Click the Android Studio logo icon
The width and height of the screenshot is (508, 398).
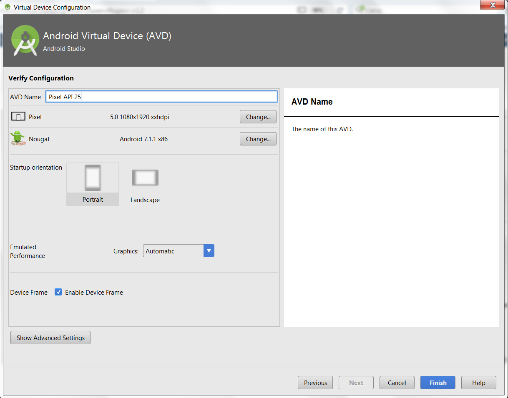click(25, 40)
